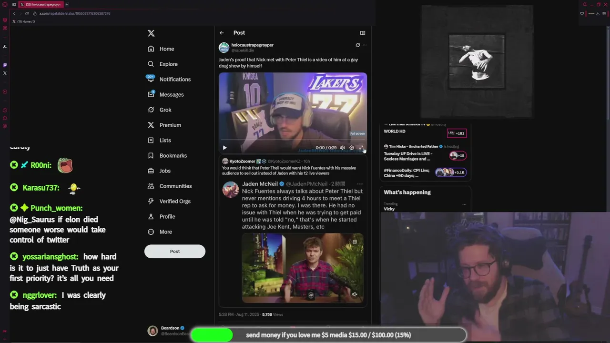Click the plaid-shirt video thumbnail

[x=303, y=268]
